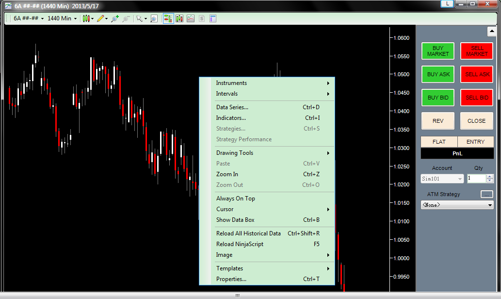Click the 1.0000 price axis label
This screenshot has height=299, width=501.
coord(401,258)
